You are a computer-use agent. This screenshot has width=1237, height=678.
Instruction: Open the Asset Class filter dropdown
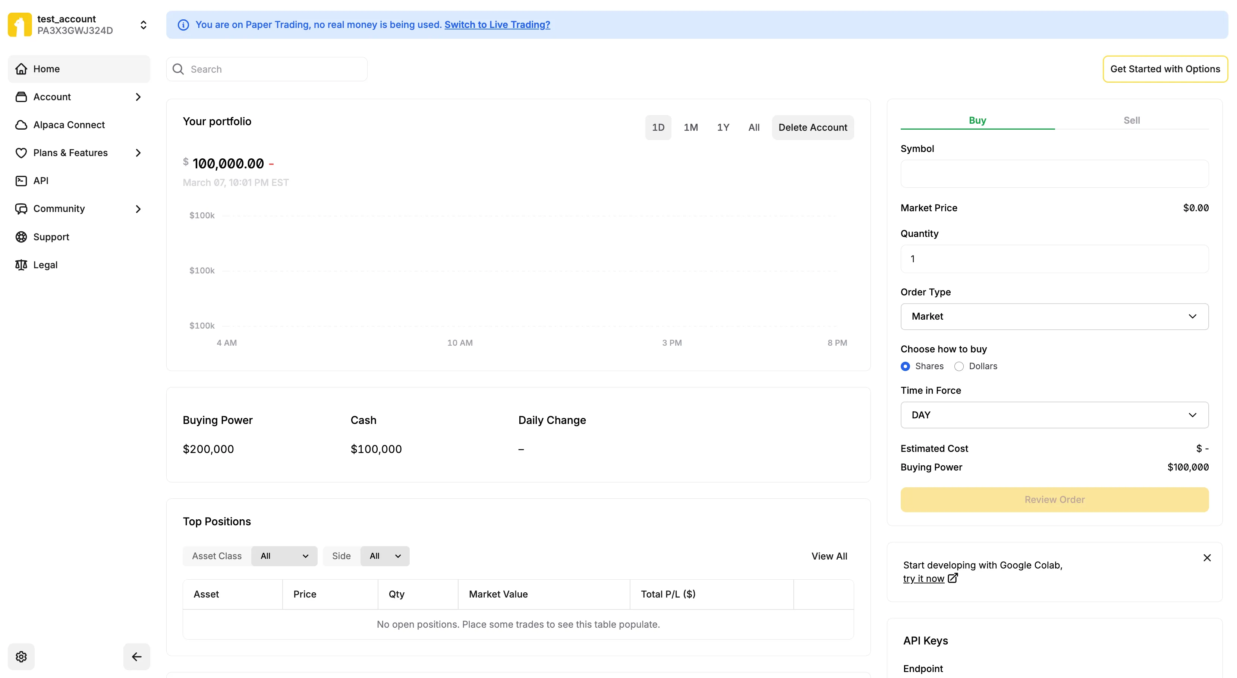[x=284, y=556]
